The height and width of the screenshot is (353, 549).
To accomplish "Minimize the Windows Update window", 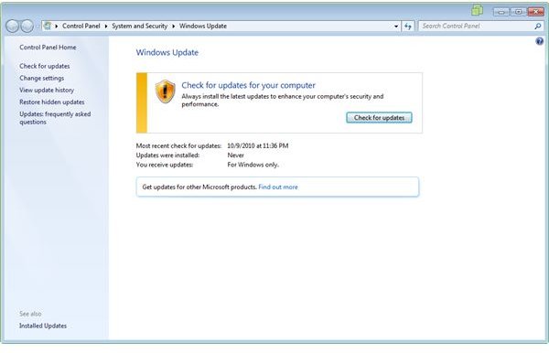I will (501, 12).
